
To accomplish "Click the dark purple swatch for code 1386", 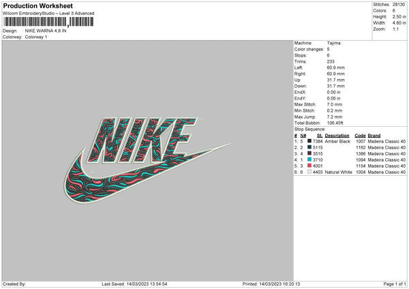I will (309, 153).
